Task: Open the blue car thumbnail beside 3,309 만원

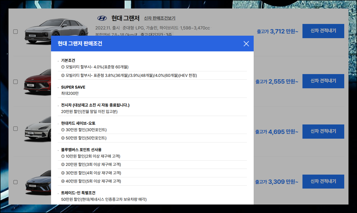Action: [x=38, y=183]
